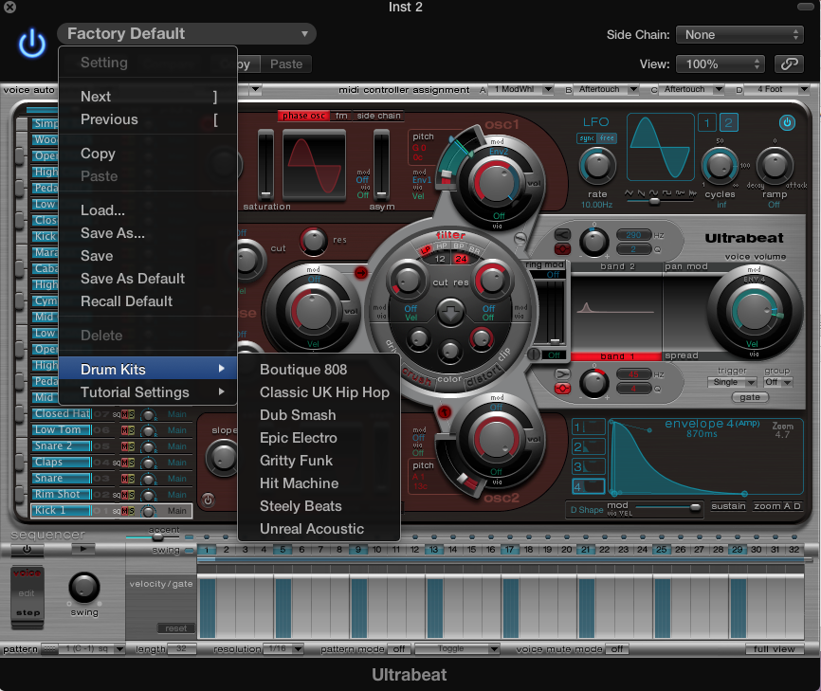Image resolution: width=821 pixels, height=691 pixels.
Task: Toggle the LFO power button
Action: 787,123
